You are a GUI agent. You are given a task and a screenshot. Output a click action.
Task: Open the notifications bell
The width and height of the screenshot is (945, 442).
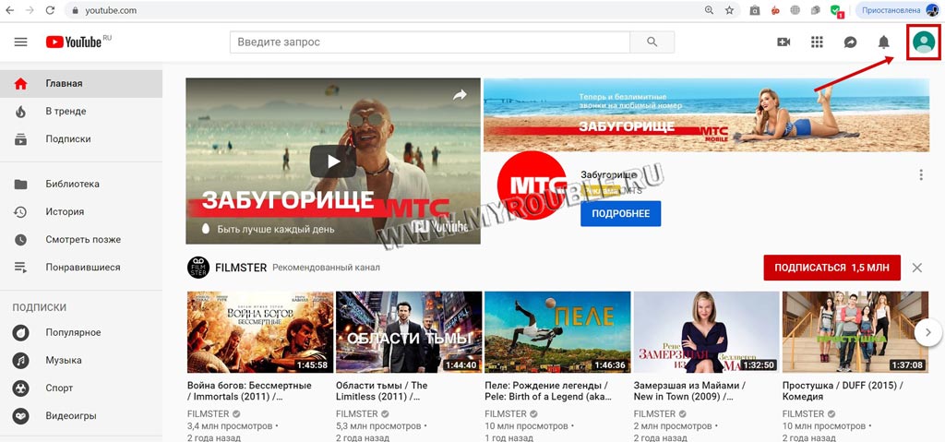click(x=883, y=42)
